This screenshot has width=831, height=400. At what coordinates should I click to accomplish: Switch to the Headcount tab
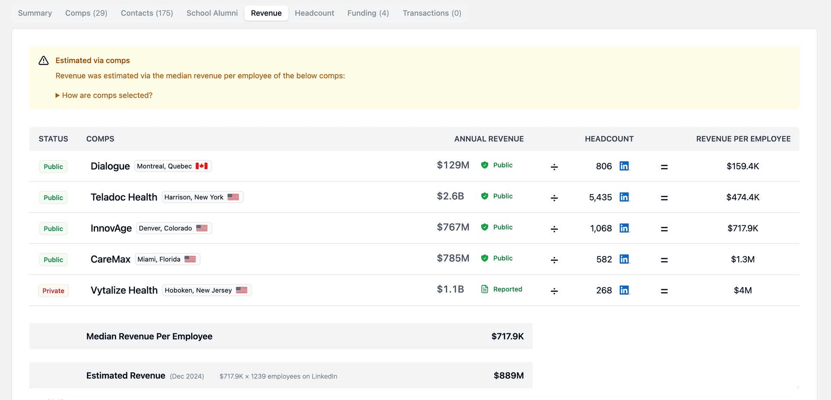tap(314, 13)
